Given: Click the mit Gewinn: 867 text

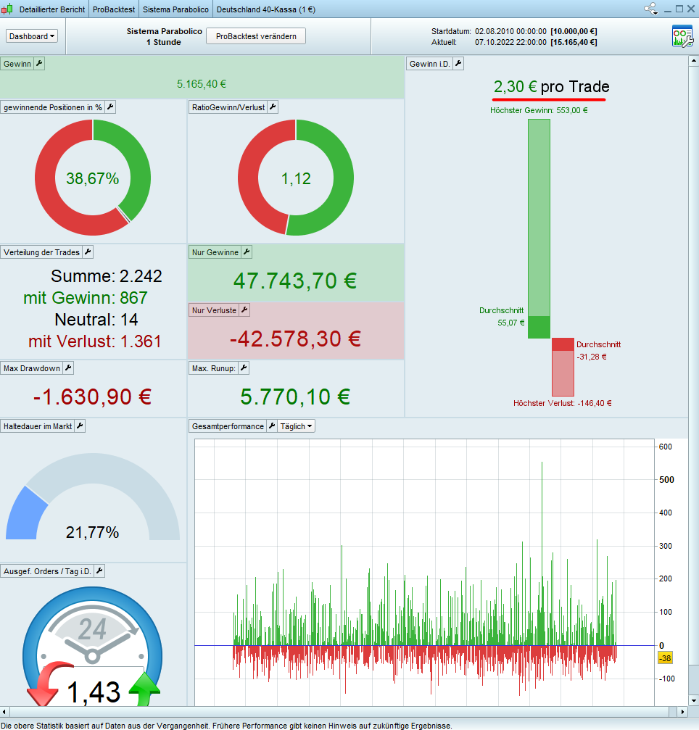Looking at the screenshot, I should click(x=86, y=297).
